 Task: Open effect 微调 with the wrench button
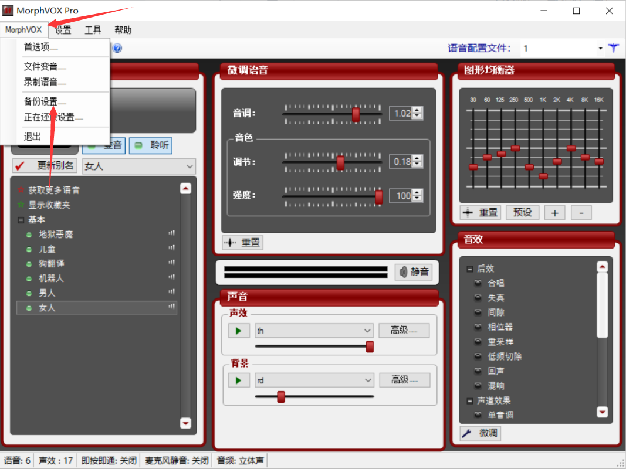pyautogui.click(x=481, y=433)
